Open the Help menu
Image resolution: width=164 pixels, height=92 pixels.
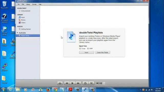40,4
